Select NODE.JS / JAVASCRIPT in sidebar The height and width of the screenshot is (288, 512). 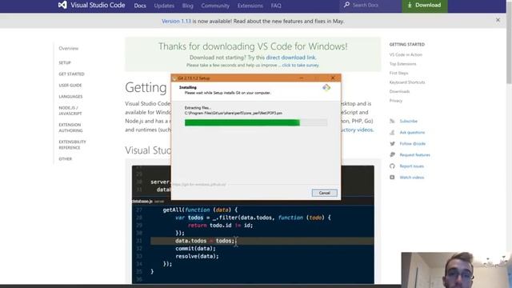coord(70,110)
